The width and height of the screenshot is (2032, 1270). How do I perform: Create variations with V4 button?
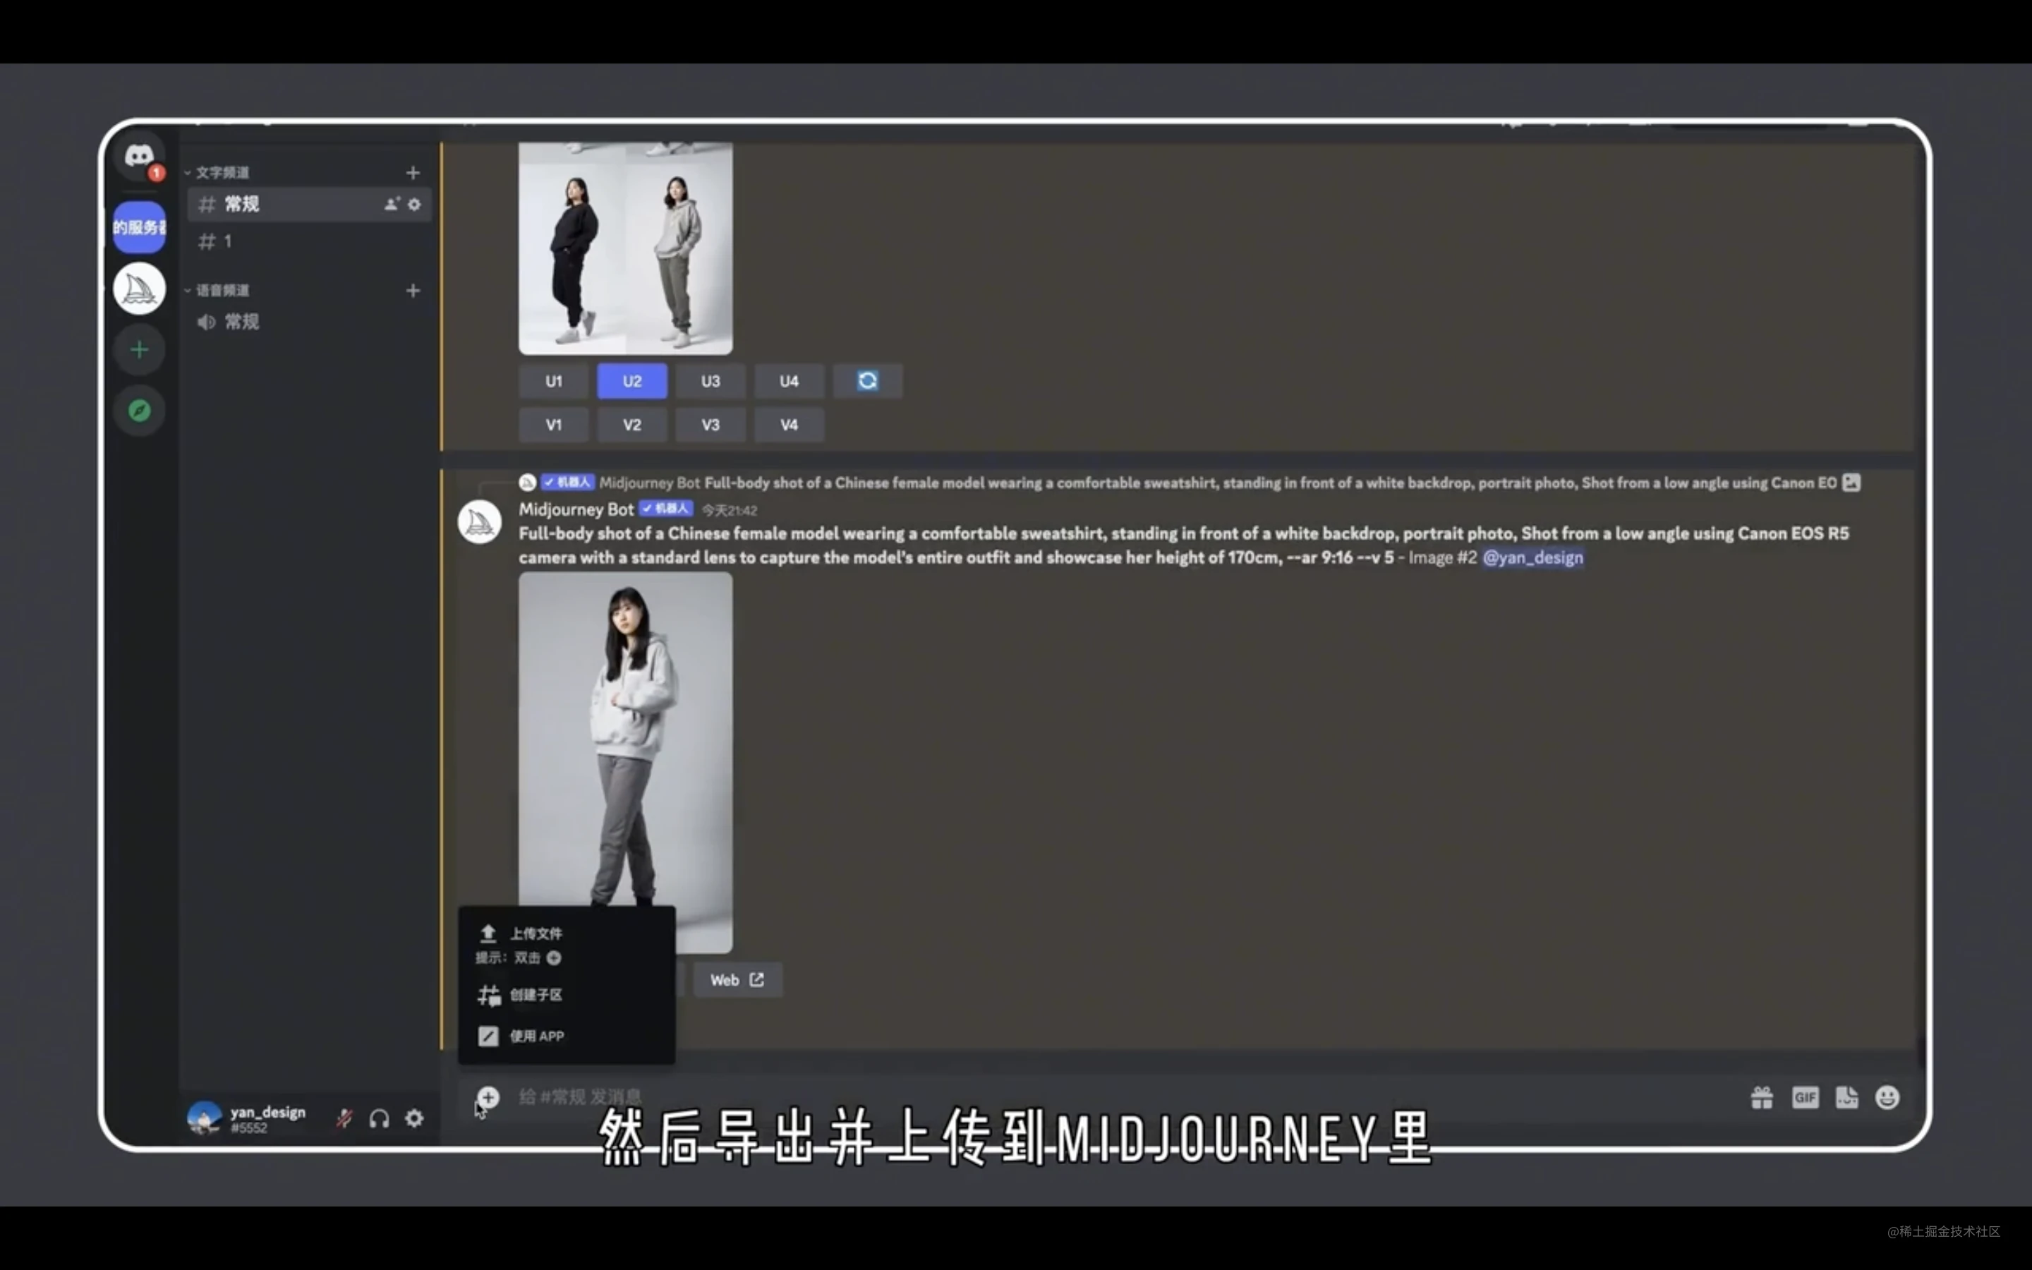point(790,425)
